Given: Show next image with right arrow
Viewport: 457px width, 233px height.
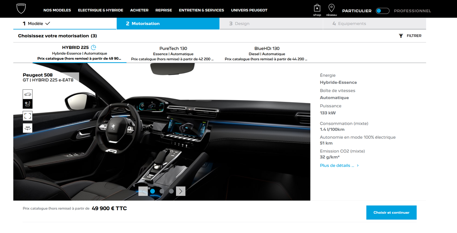Looking at the screenshot, I should click(181, 191).
